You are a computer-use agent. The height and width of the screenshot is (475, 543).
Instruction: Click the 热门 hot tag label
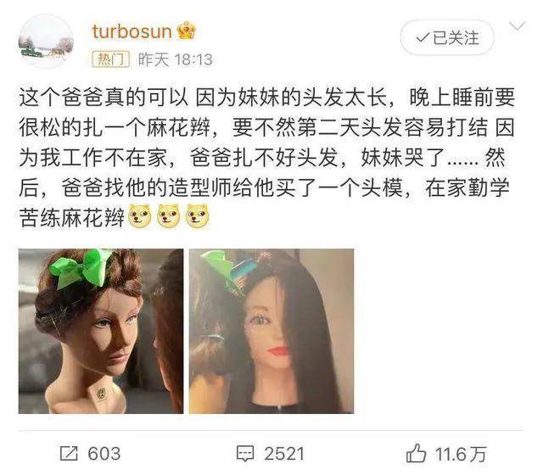click(111, 59)
